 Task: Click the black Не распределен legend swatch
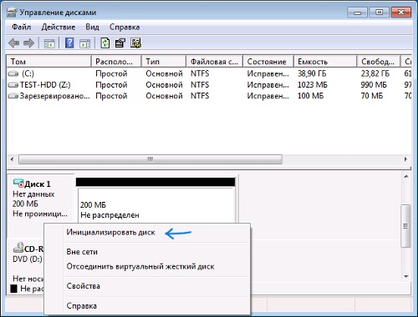pyautogui.click(x=14, y=289)
